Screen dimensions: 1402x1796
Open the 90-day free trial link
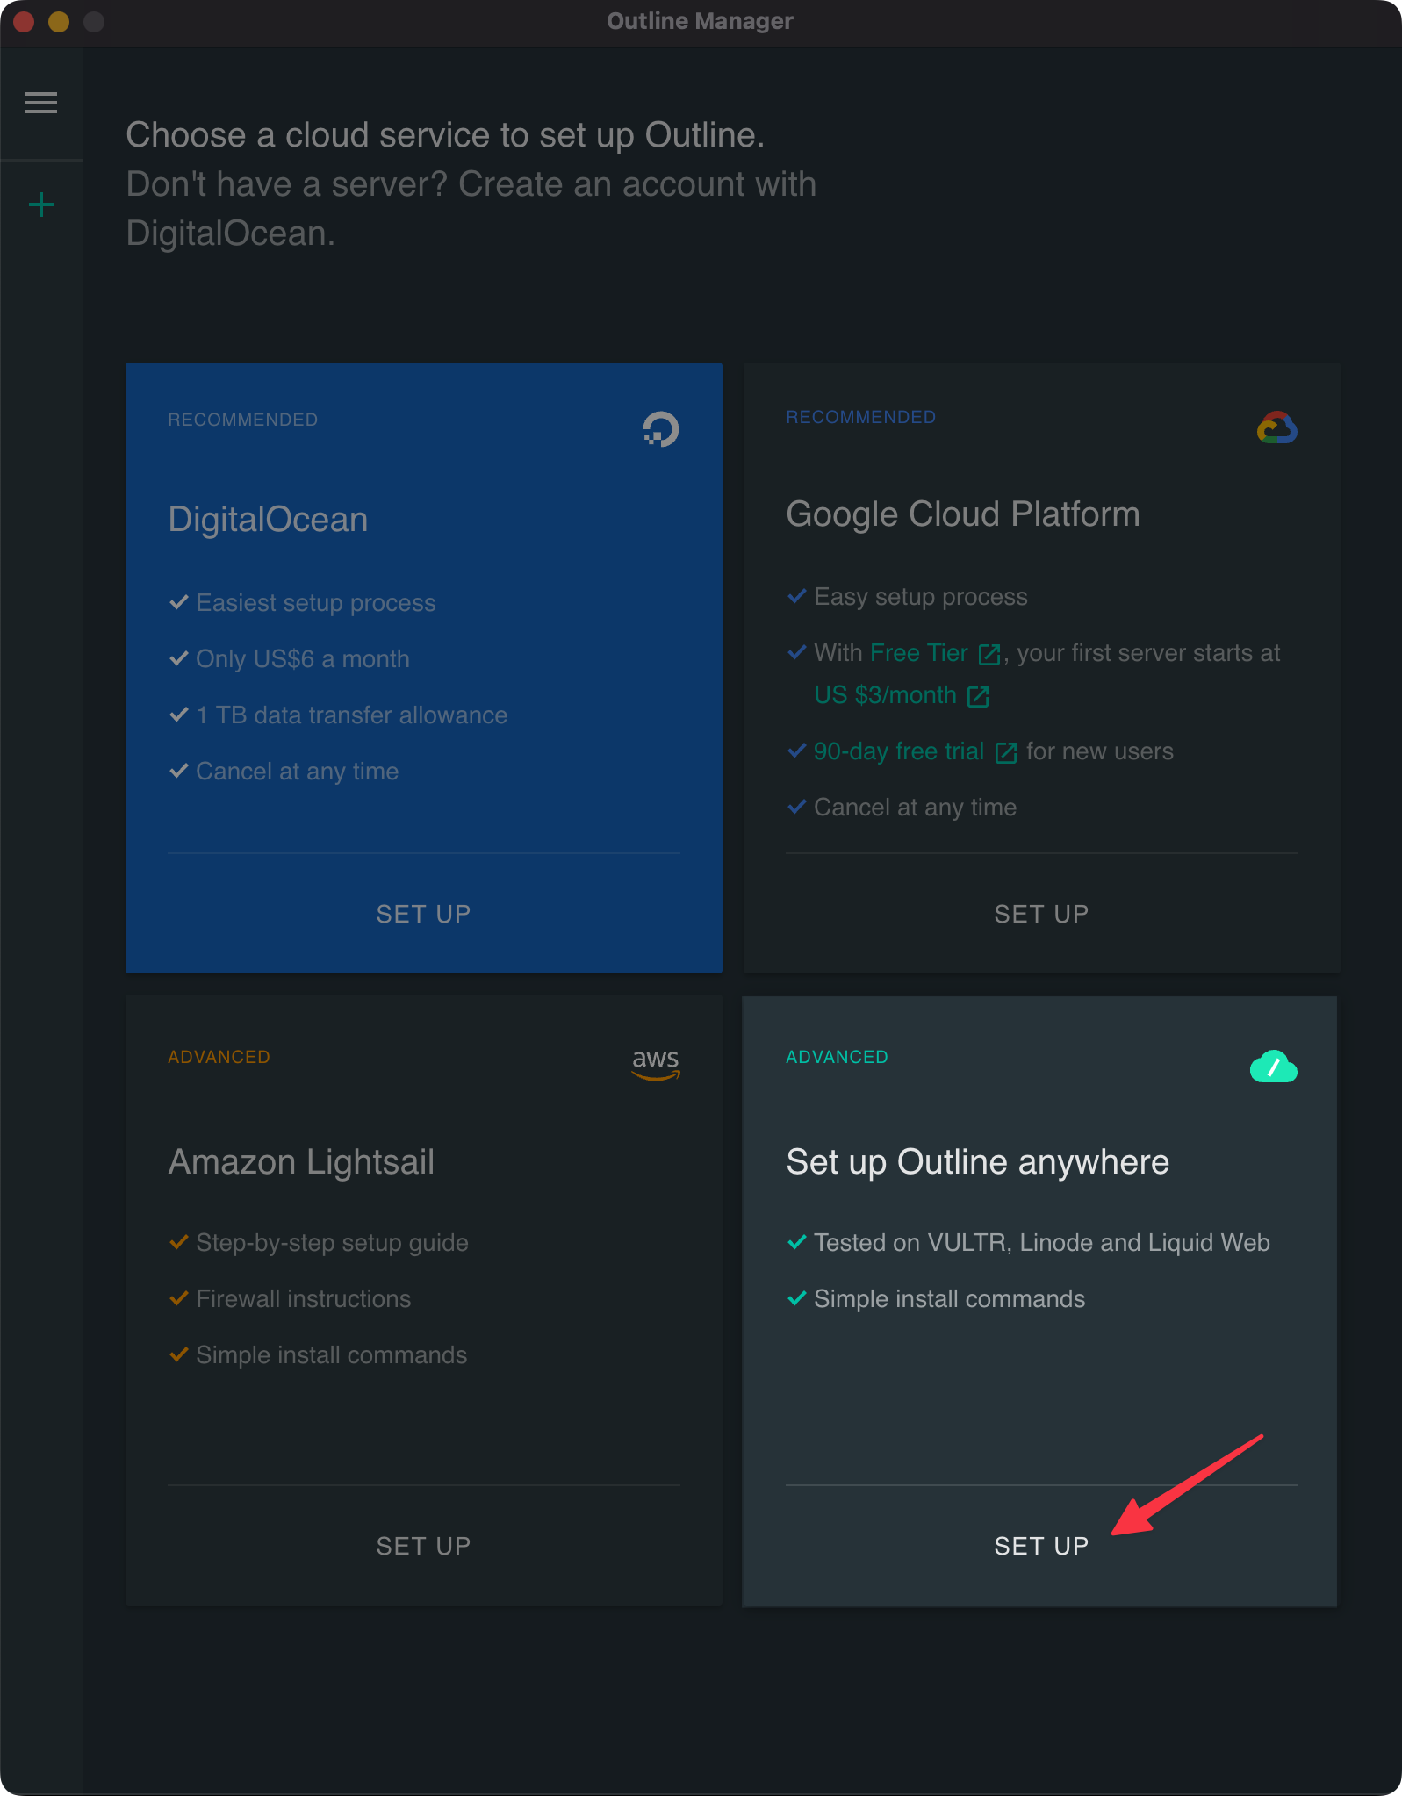899,751
